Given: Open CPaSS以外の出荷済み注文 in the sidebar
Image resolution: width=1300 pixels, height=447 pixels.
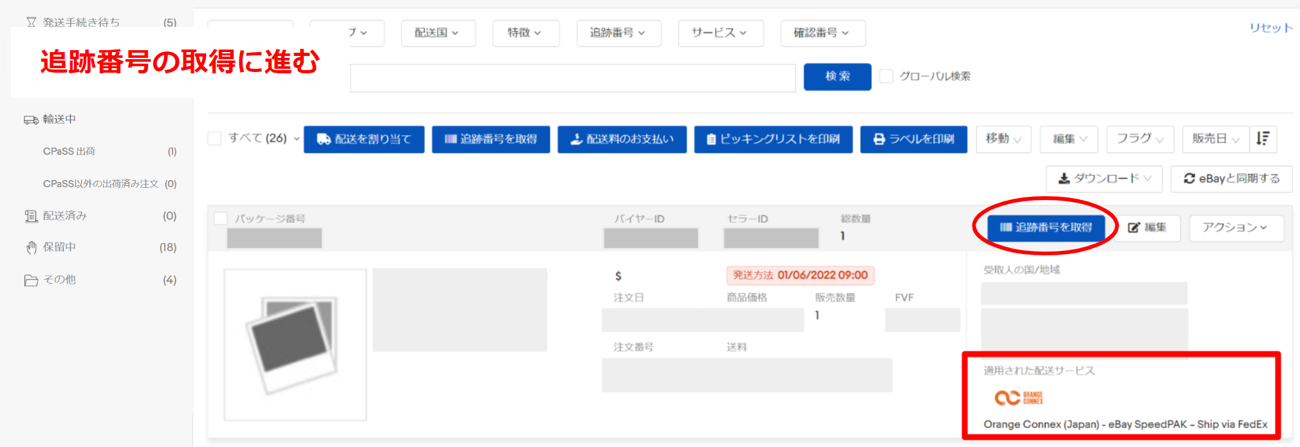Looking at the screenshot, I should pos(100,184).
